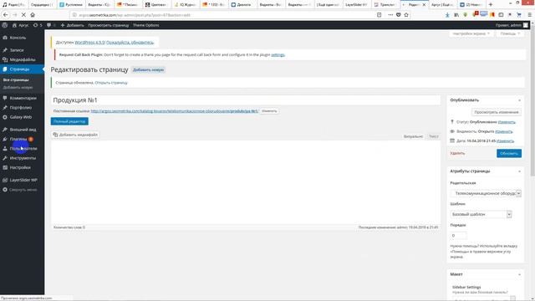The image size is (535, 301).
Task: Open the WordPress update link in notice
Action: [x=89, y=43]
